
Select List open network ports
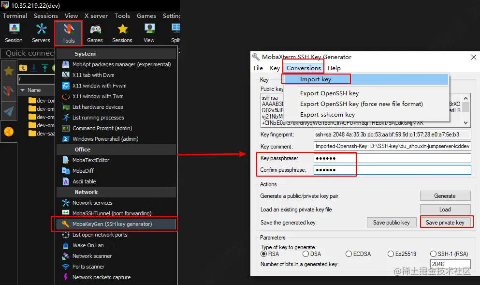[x=116, y=235]
